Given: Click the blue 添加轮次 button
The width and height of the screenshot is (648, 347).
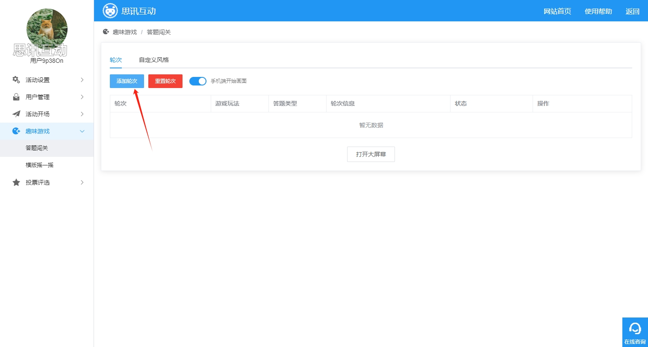Looking at the screenshot, I should click(x=127, y=81).
